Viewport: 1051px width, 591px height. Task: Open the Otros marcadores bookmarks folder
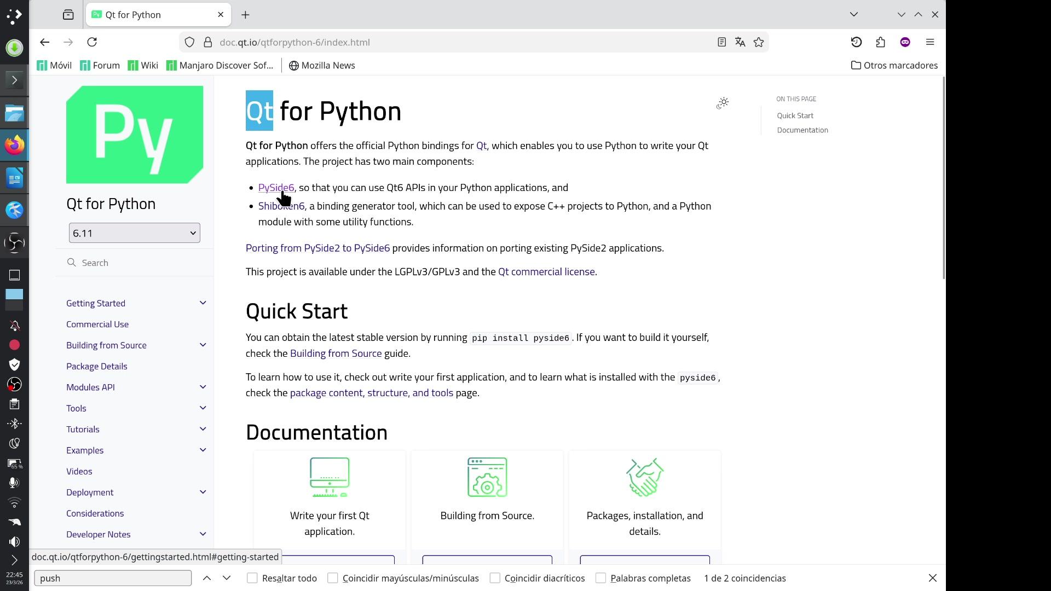click(x=894, y=65)
